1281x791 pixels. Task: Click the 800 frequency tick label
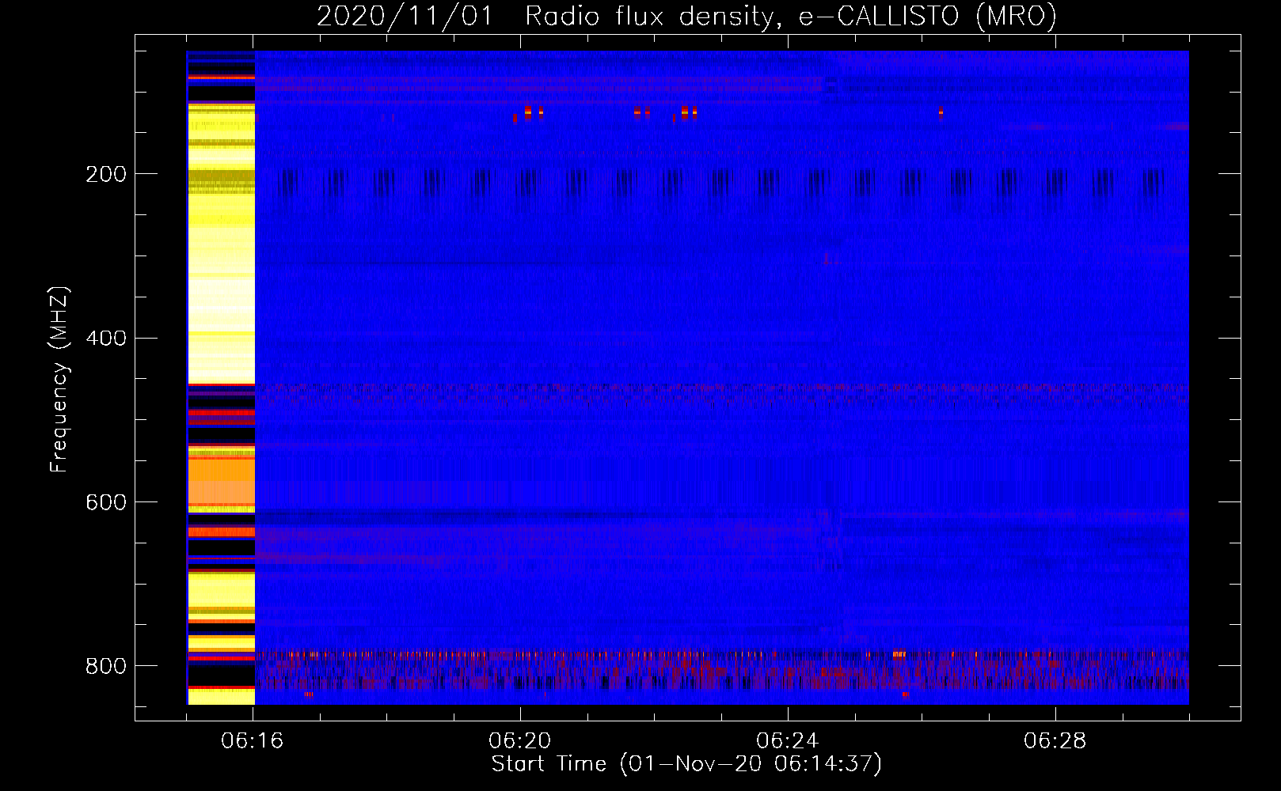coord(106,666)
